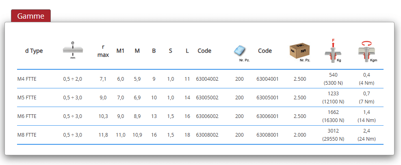The image size is (401, 165).
Task: Click the grip thickness range icon
Action: [x=73, y=50]
